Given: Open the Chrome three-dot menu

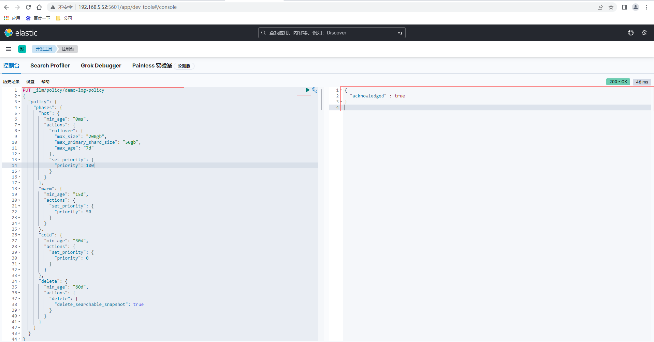Looking at the screenshot, I should pyautogui.click(x=646, y=7).
